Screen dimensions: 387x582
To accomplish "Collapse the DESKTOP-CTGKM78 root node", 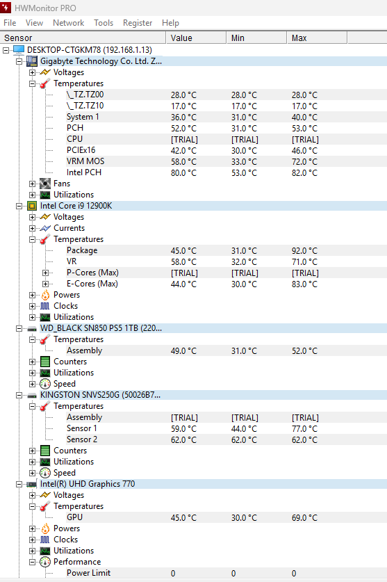I will tap(6, 50).
